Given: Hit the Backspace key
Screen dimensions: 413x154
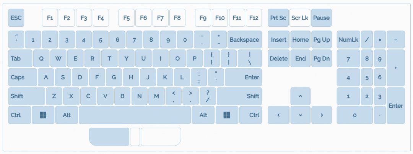Looking at the screenshot, I should (x=244, y=40).
